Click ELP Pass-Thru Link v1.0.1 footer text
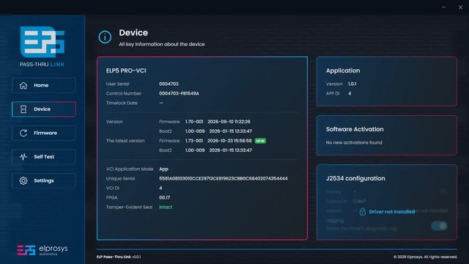Screen dimensions: 469x264 click(x=119, y=257)
